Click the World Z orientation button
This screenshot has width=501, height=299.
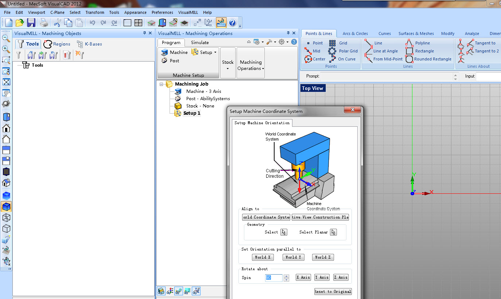click(x=323, y=257)
